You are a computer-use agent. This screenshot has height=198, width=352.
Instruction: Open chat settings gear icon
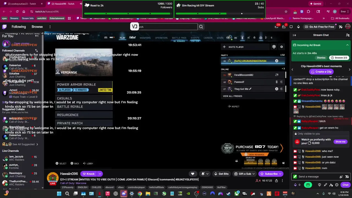[x=337, y=185]
